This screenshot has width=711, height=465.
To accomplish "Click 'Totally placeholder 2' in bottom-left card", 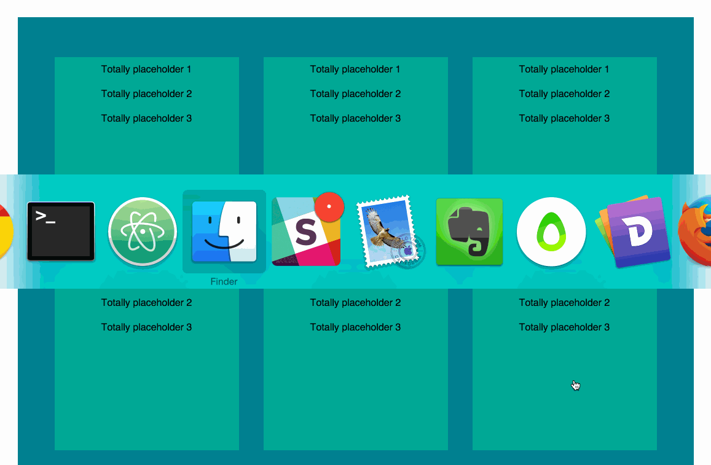I will tap(146, 303).
